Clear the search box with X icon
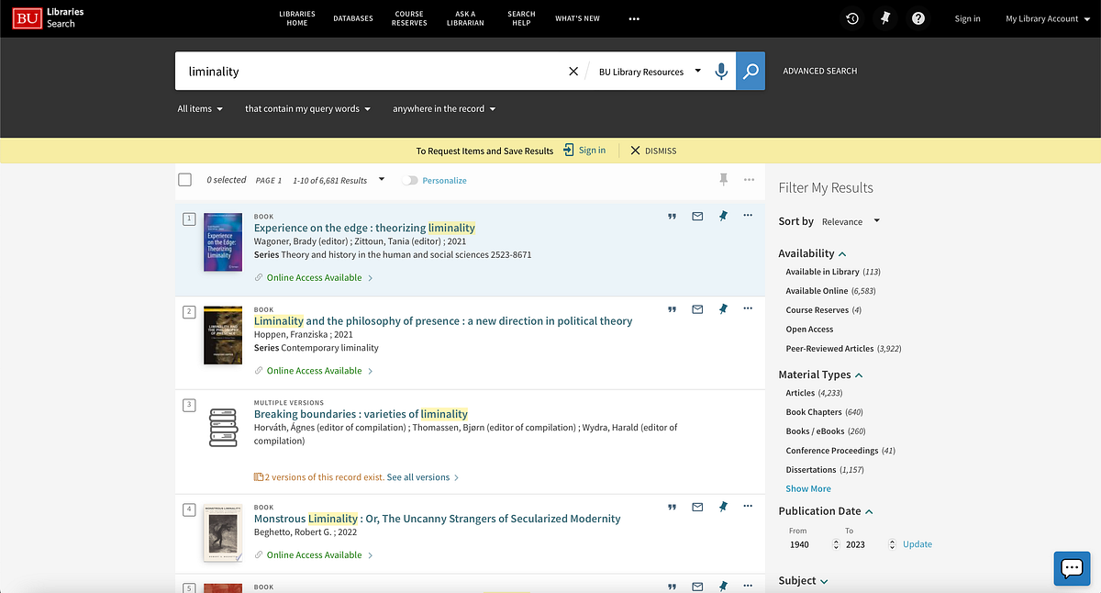Image resolution: width=1101 pixels, height=593 pixels. point(573,71)
